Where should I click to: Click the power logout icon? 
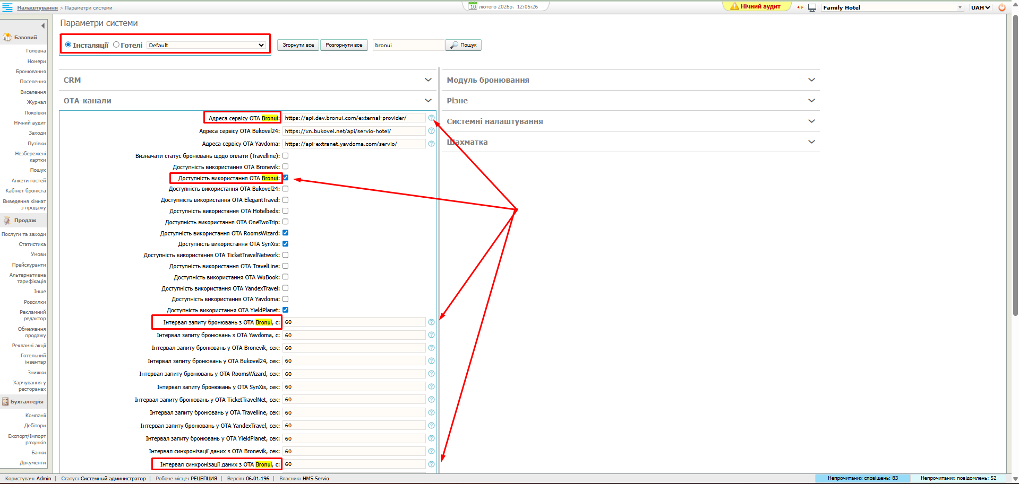[1002, 7]
